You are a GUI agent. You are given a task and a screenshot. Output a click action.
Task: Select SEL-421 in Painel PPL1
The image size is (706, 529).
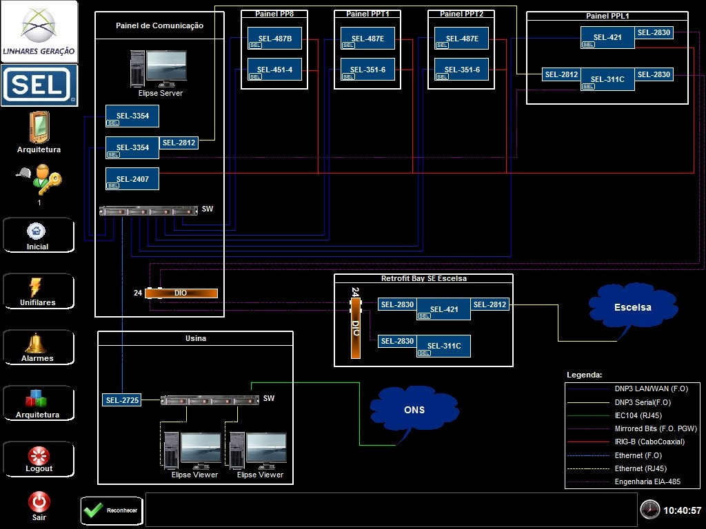point(607,37)
